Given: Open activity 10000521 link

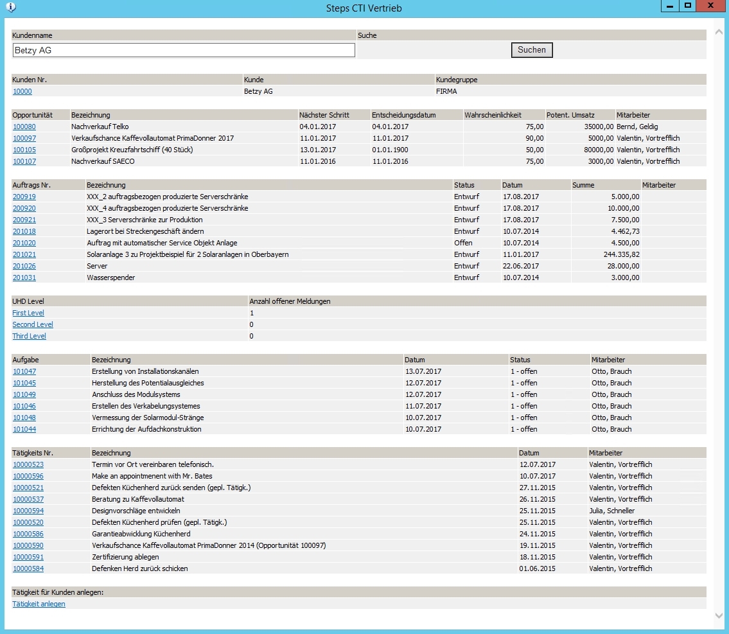Looking at the screenshot, I should (x=28, y=488).
